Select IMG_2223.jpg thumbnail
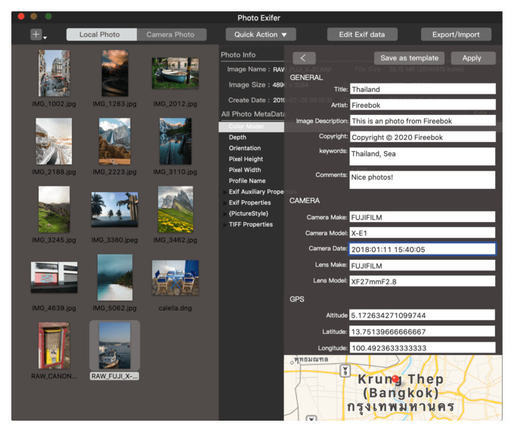 point(115,141)
